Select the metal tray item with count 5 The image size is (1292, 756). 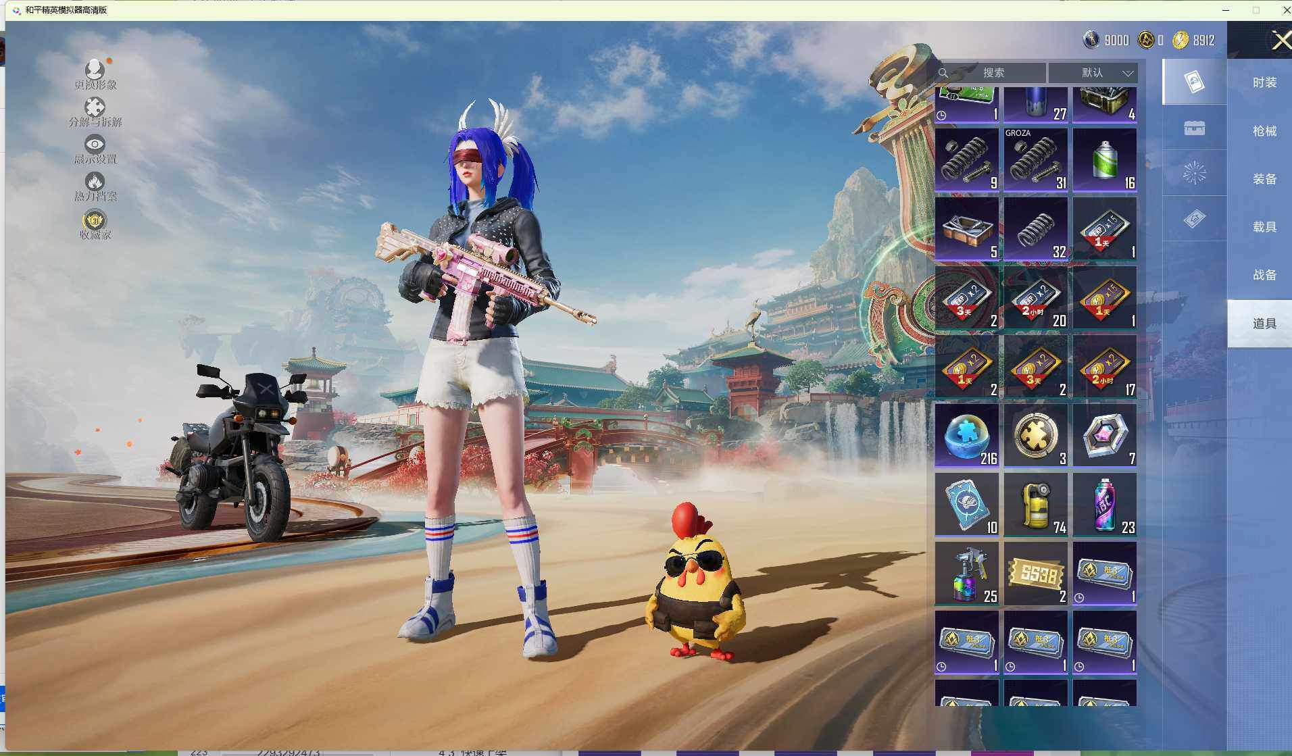click(967, 229)
